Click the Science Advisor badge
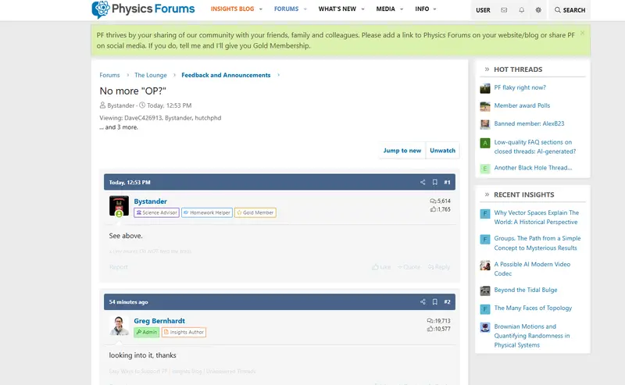Viewport: 625px width, 385px height. click(157, 212)
